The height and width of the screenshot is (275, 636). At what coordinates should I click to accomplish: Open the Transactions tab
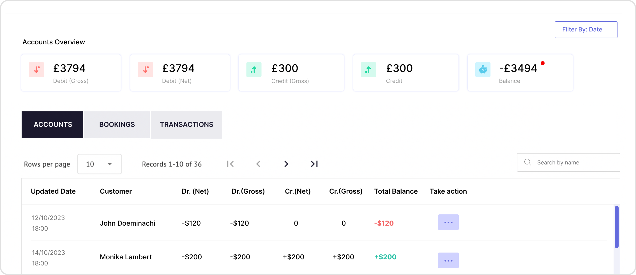click(x=186, y=125)
